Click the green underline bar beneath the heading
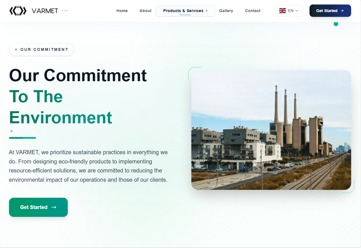The height and width of the screenshot is (248, 361). [x=23, y=138]
